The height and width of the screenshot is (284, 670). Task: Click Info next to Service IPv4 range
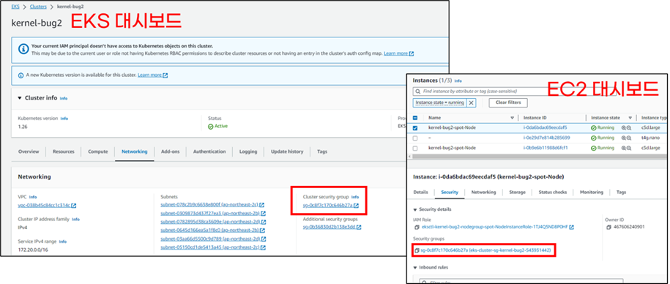click(63, 242)
